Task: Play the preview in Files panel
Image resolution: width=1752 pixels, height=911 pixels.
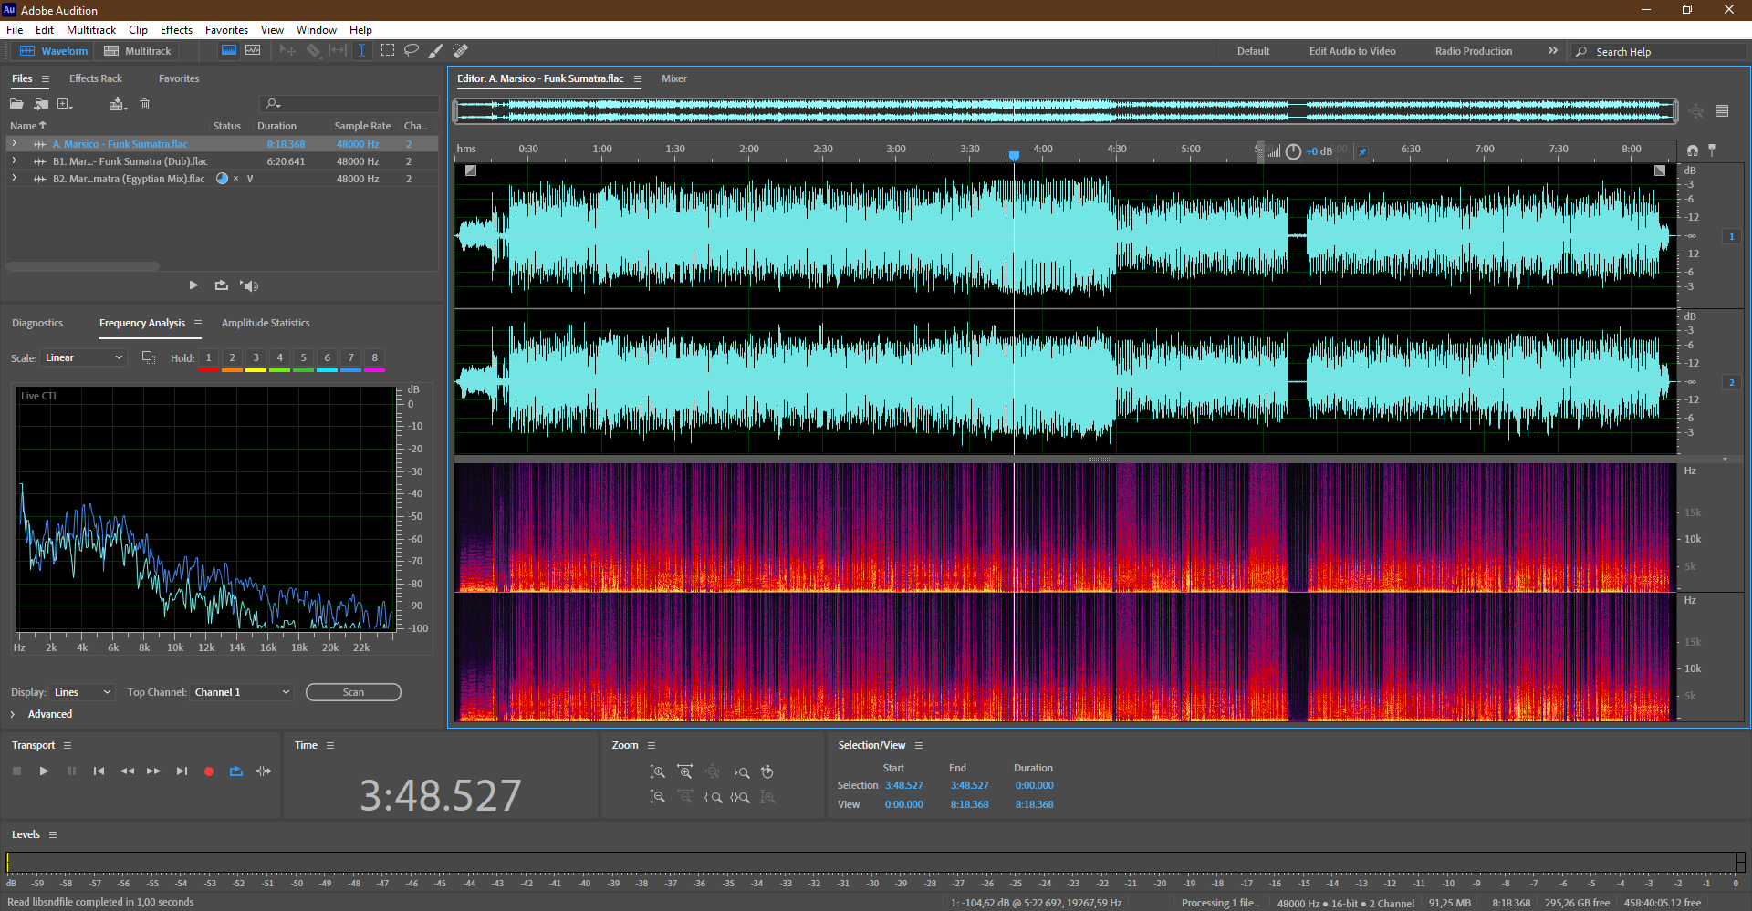Action: (193, 285)
